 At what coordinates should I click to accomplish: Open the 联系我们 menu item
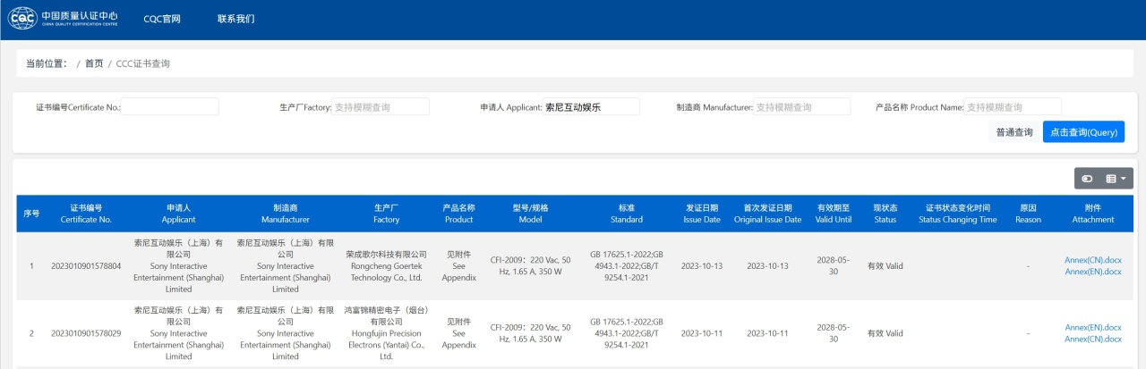coord(235,19)
